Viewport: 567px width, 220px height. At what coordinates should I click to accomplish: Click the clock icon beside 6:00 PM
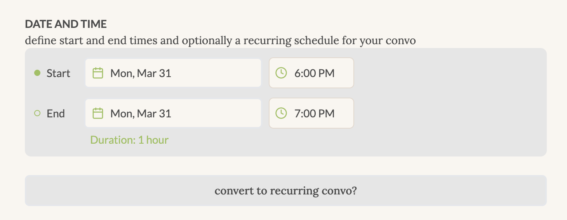coord(281,73)
